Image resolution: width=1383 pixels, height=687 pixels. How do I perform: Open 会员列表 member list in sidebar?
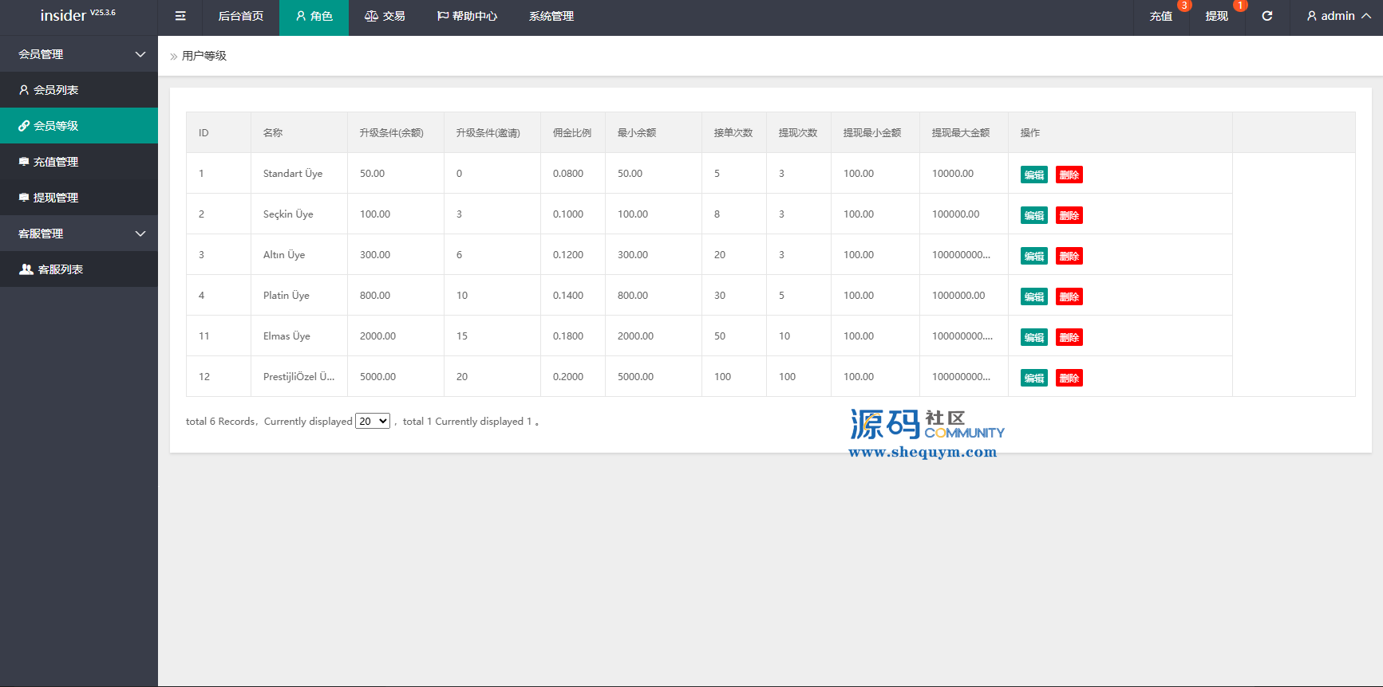click(56, 90)
